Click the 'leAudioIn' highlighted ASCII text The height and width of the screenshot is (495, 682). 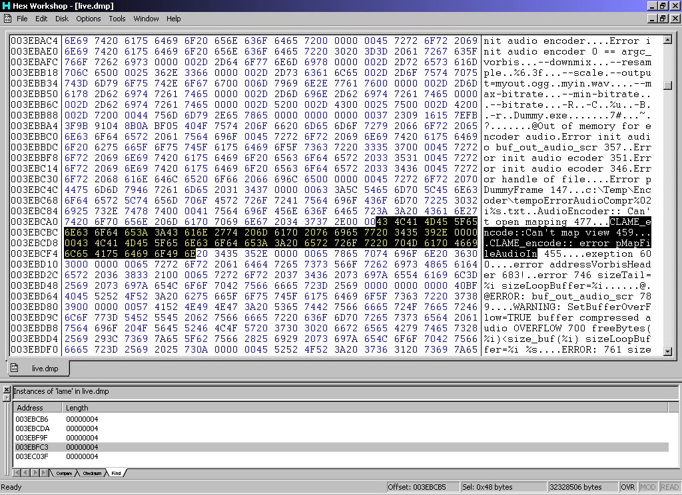point(511,253)
